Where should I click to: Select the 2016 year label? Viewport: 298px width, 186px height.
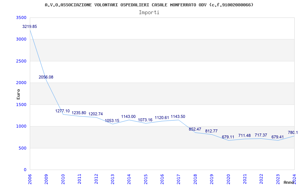162,179
